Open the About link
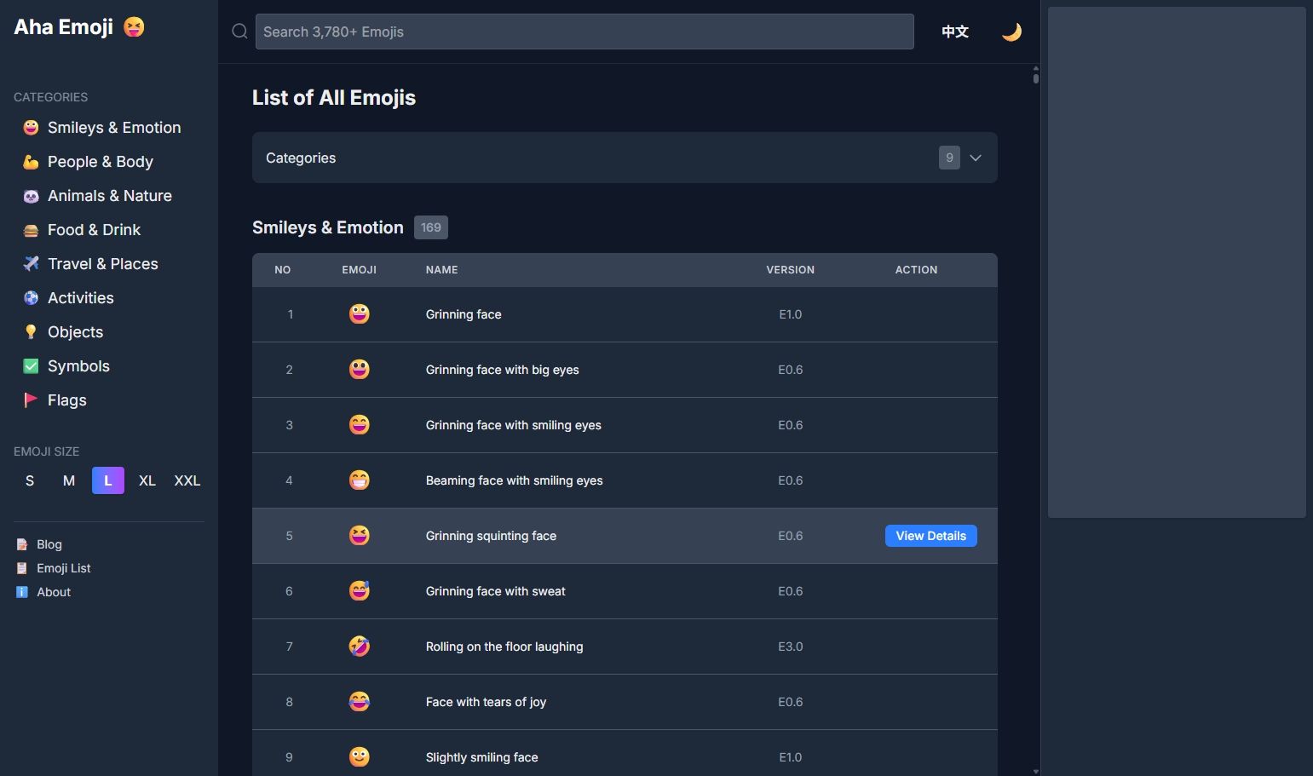 pyautogui.click(x=54, y=592)
